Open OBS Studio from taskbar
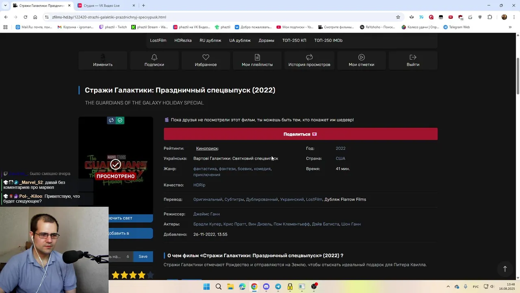520x293 pixels. pyautogui.click(x=314, y=286)
